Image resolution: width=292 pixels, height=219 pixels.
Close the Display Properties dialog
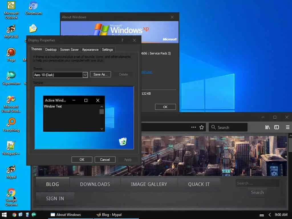(x=134, y=40)
